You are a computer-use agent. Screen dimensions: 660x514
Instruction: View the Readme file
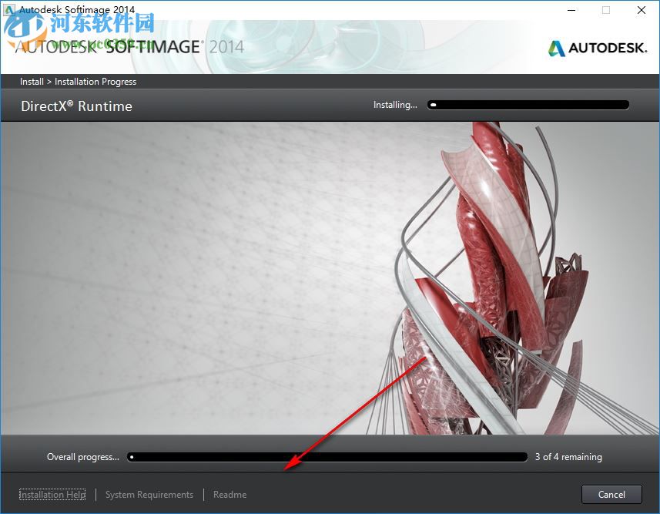point(229,494)
